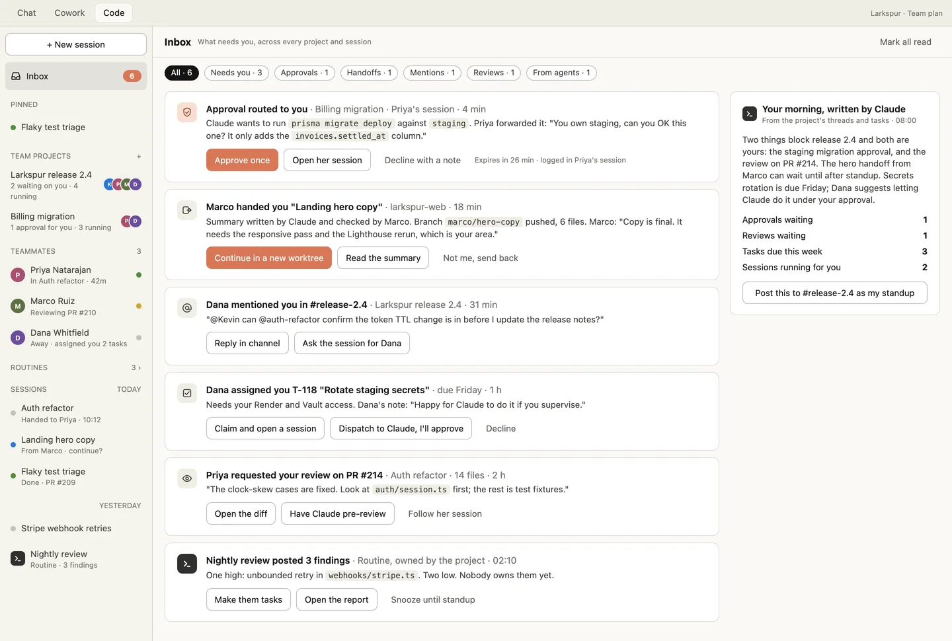The height and width of the screenshot is (641, 952).
Task: Click the terminal icon on Nightly review posted card
Action: [187, 564]
